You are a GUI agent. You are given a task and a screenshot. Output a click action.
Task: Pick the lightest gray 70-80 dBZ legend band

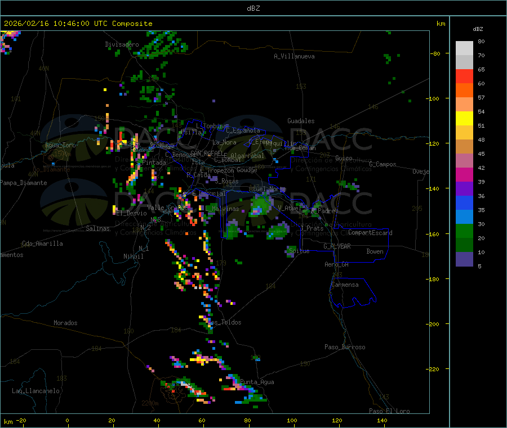tap(464, 48)
